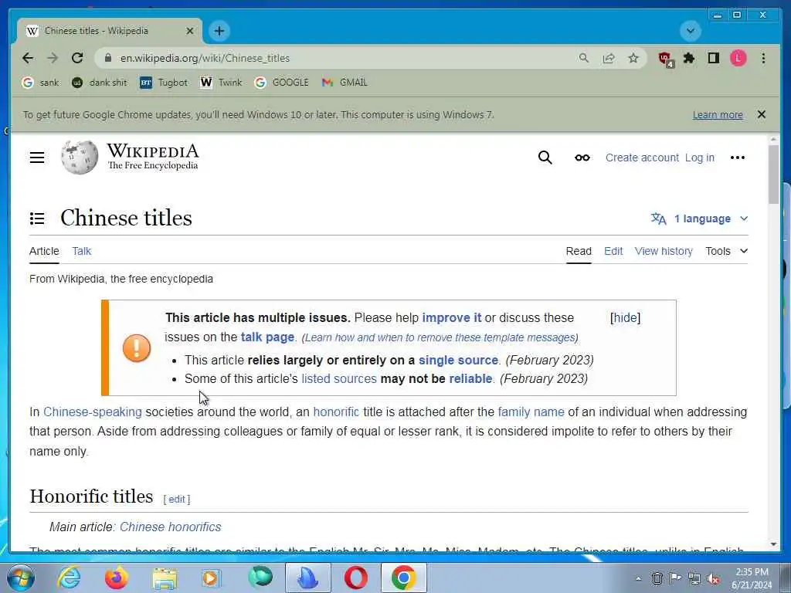This screenshot has width=791, height=593.
Task: Follow the listed sources link
Action: point(339,378)
